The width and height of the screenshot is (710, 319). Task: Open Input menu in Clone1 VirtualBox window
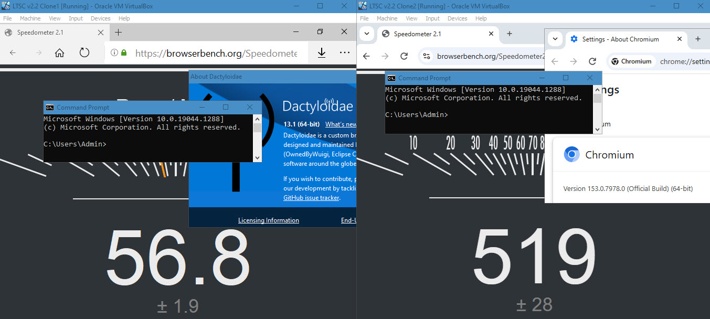pos(76,18)
